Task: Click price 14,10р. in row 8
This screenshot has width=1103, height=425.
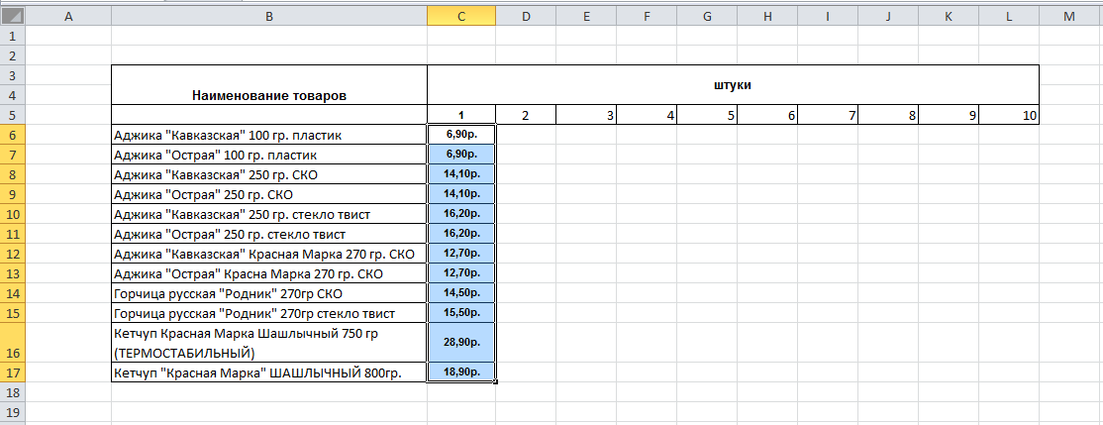Action: point(461,174)
